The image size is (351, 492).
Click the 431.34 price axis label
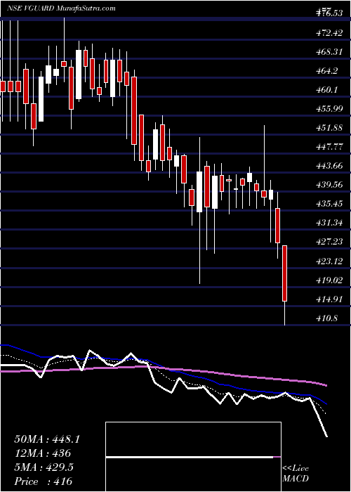[x=329, y=223]
